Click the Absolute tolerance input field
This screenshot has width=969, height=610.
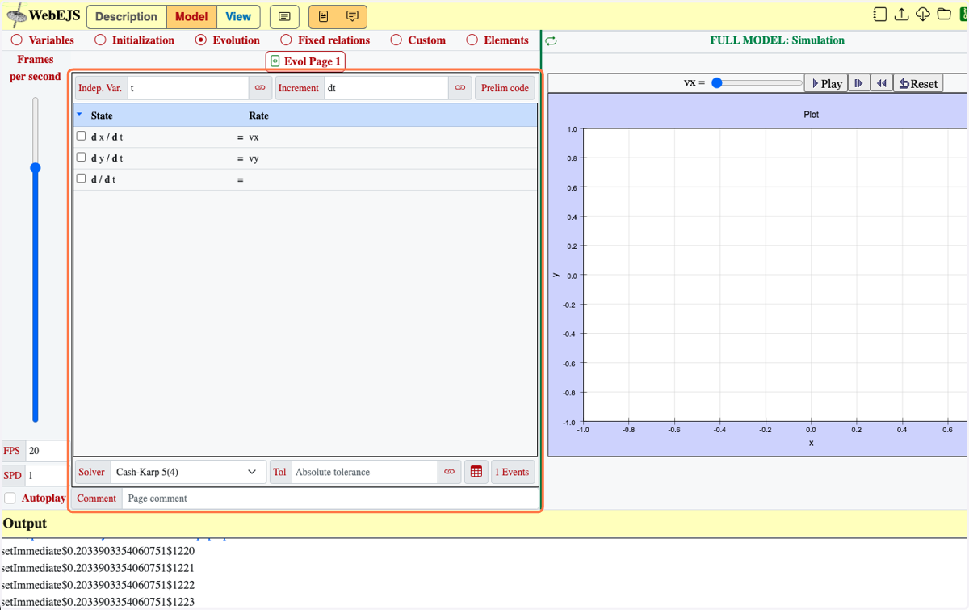tap(364, 472)
